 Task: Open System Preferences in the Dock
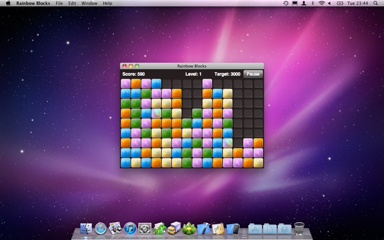point(144,228)
